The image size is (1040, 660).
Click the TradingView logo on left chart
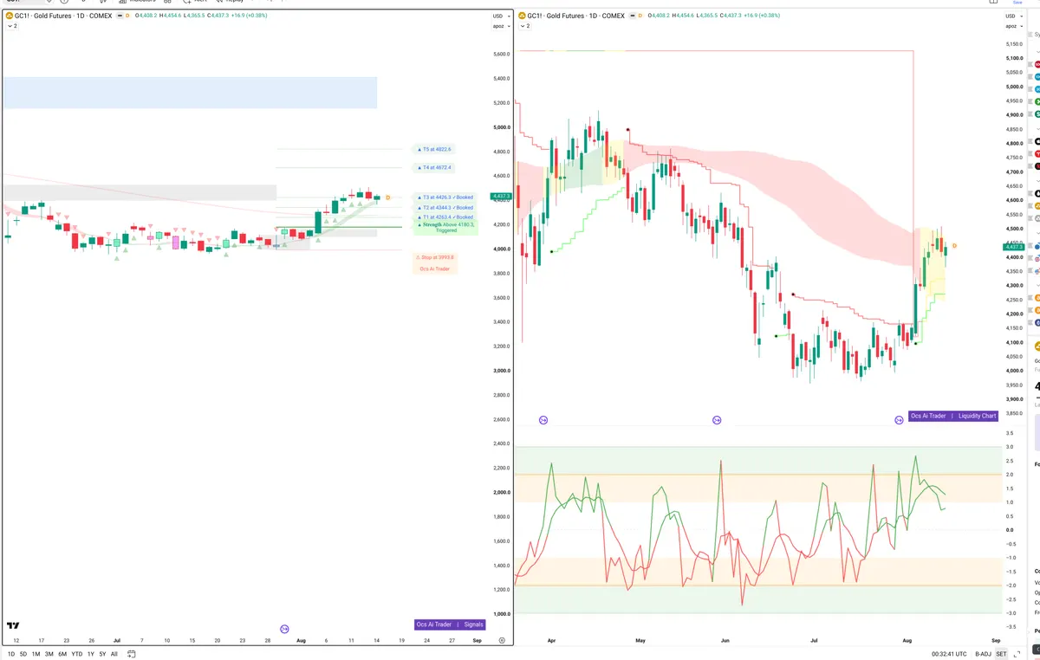(13, 625)
